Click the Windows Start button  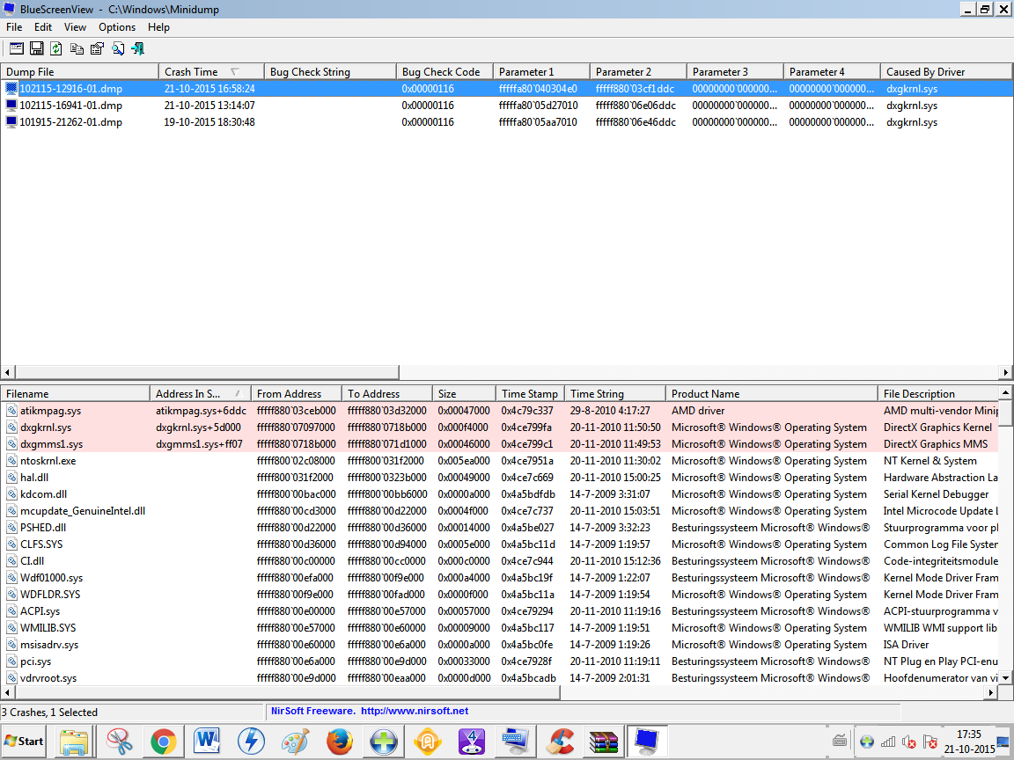pyautogui.click(x=25, y=742)
